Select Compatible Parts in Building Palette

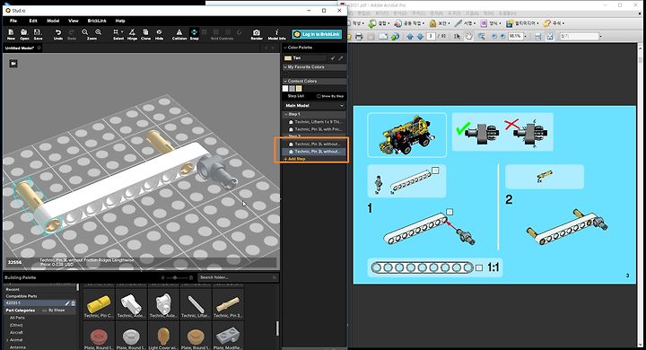point(22,296)
